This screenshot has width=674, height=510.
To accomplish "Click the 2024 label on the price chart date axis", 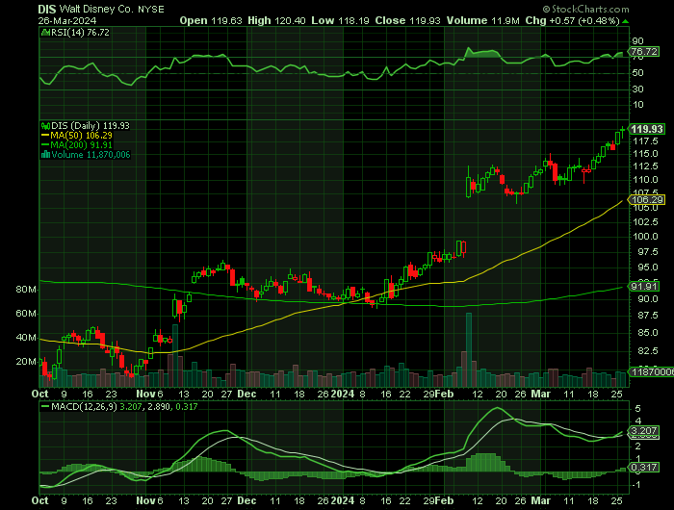I will (343, 394).
